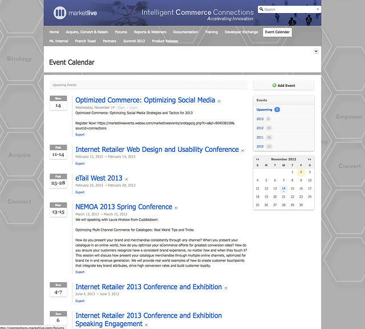
Task: Select the Event Calendar tab
Action: click(277, 32)
